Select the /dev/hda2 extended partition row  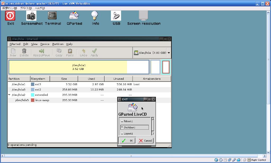click(89, 95)
